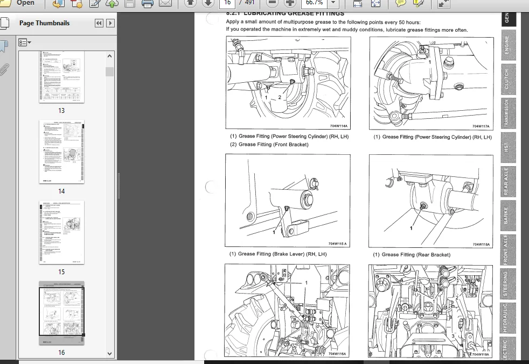
Task: Click the CLUTCH section tab on page
Action: (509, 79)
